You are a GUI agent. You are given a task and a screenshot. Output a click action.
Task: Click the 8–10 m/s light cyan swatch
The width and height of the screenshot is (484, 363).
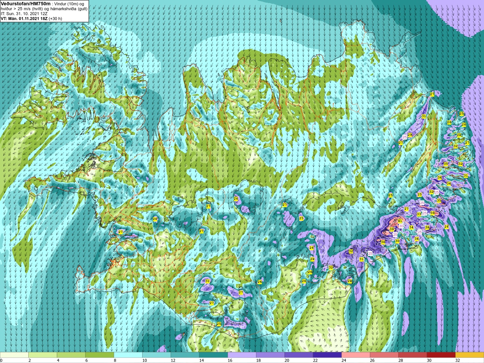tap(128, 355)
